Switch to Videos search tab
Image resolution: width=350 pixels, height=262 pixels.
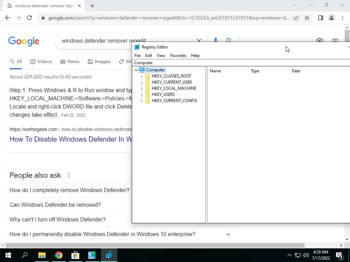41,62
